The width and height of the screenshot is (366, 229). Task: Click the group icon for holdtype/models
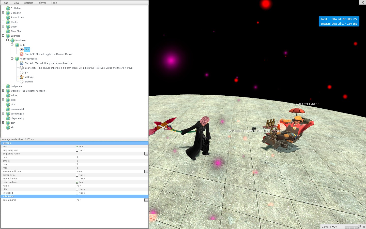click(17, 59)
